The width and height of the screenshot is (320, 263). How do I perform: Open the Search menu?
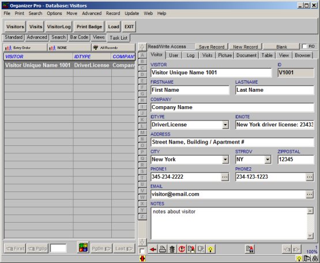pos(35,13)
